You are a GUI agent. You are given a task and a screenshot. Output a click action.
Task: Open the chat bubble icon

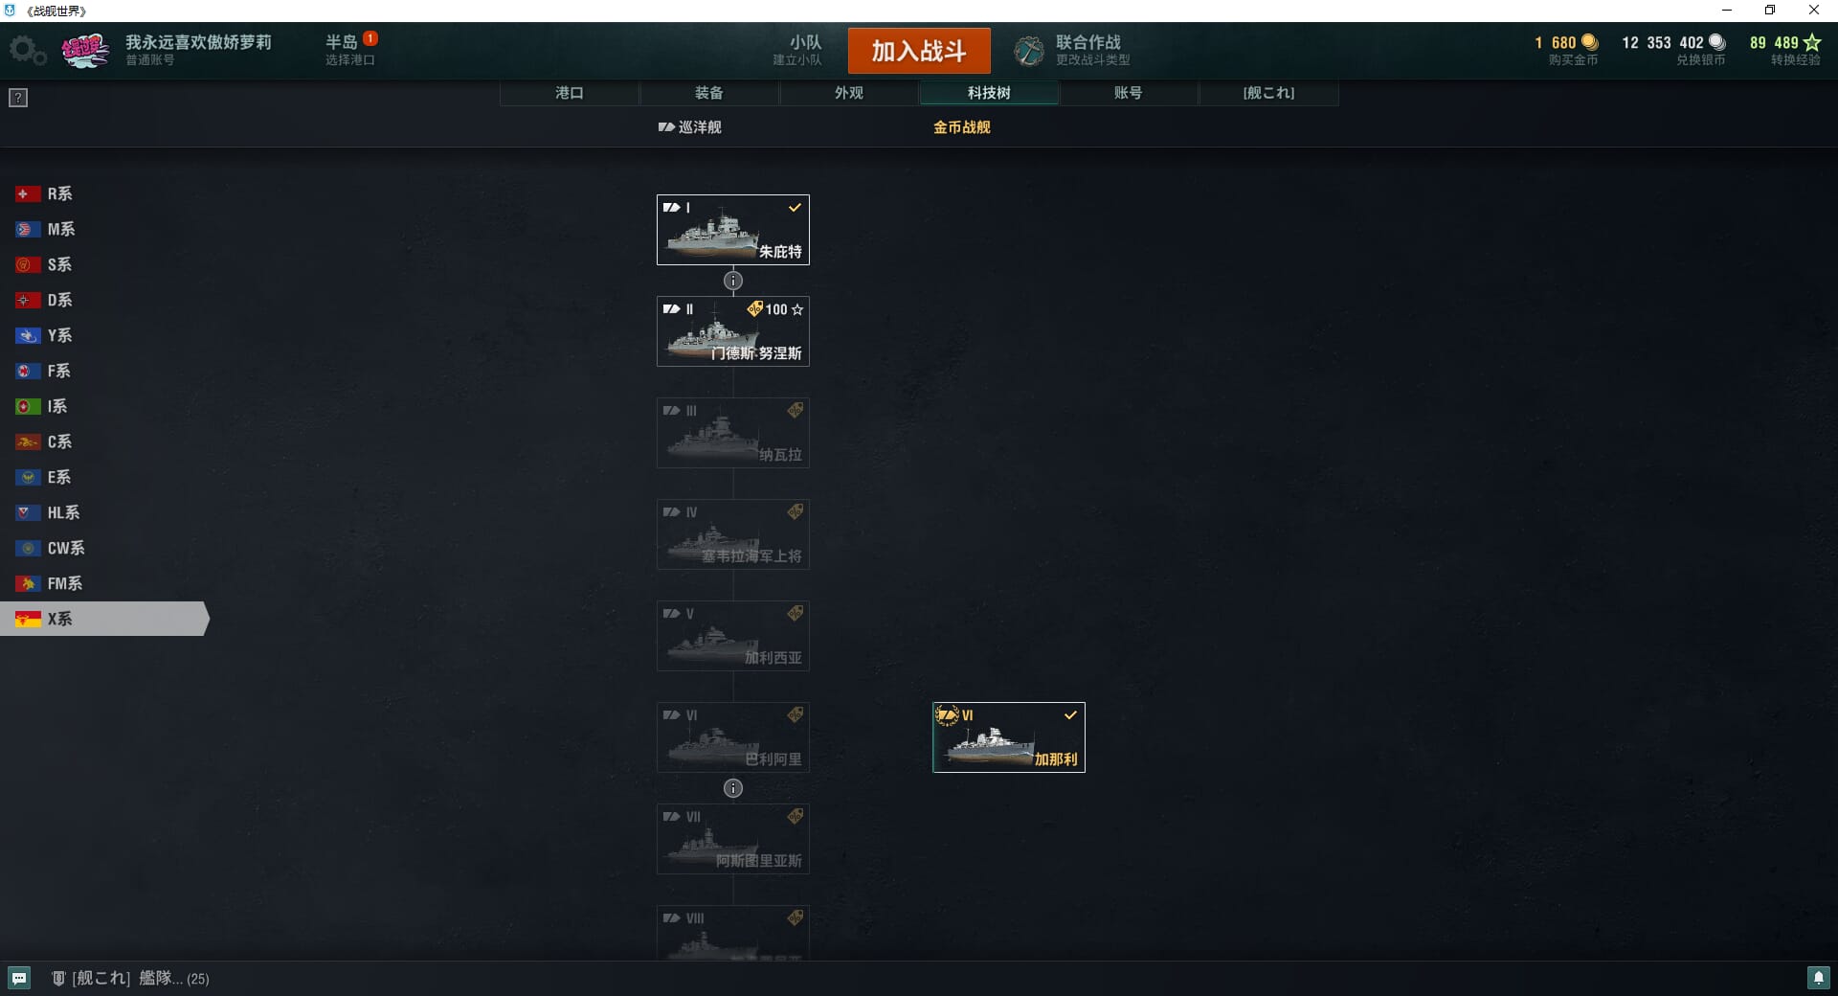19,978
